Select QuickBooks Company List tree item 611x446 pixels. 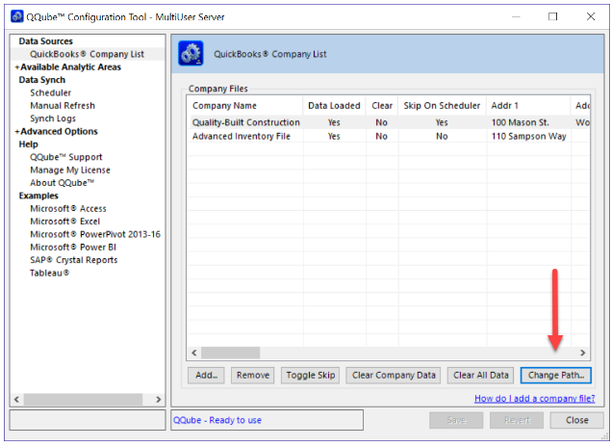[x=87, y=54]
